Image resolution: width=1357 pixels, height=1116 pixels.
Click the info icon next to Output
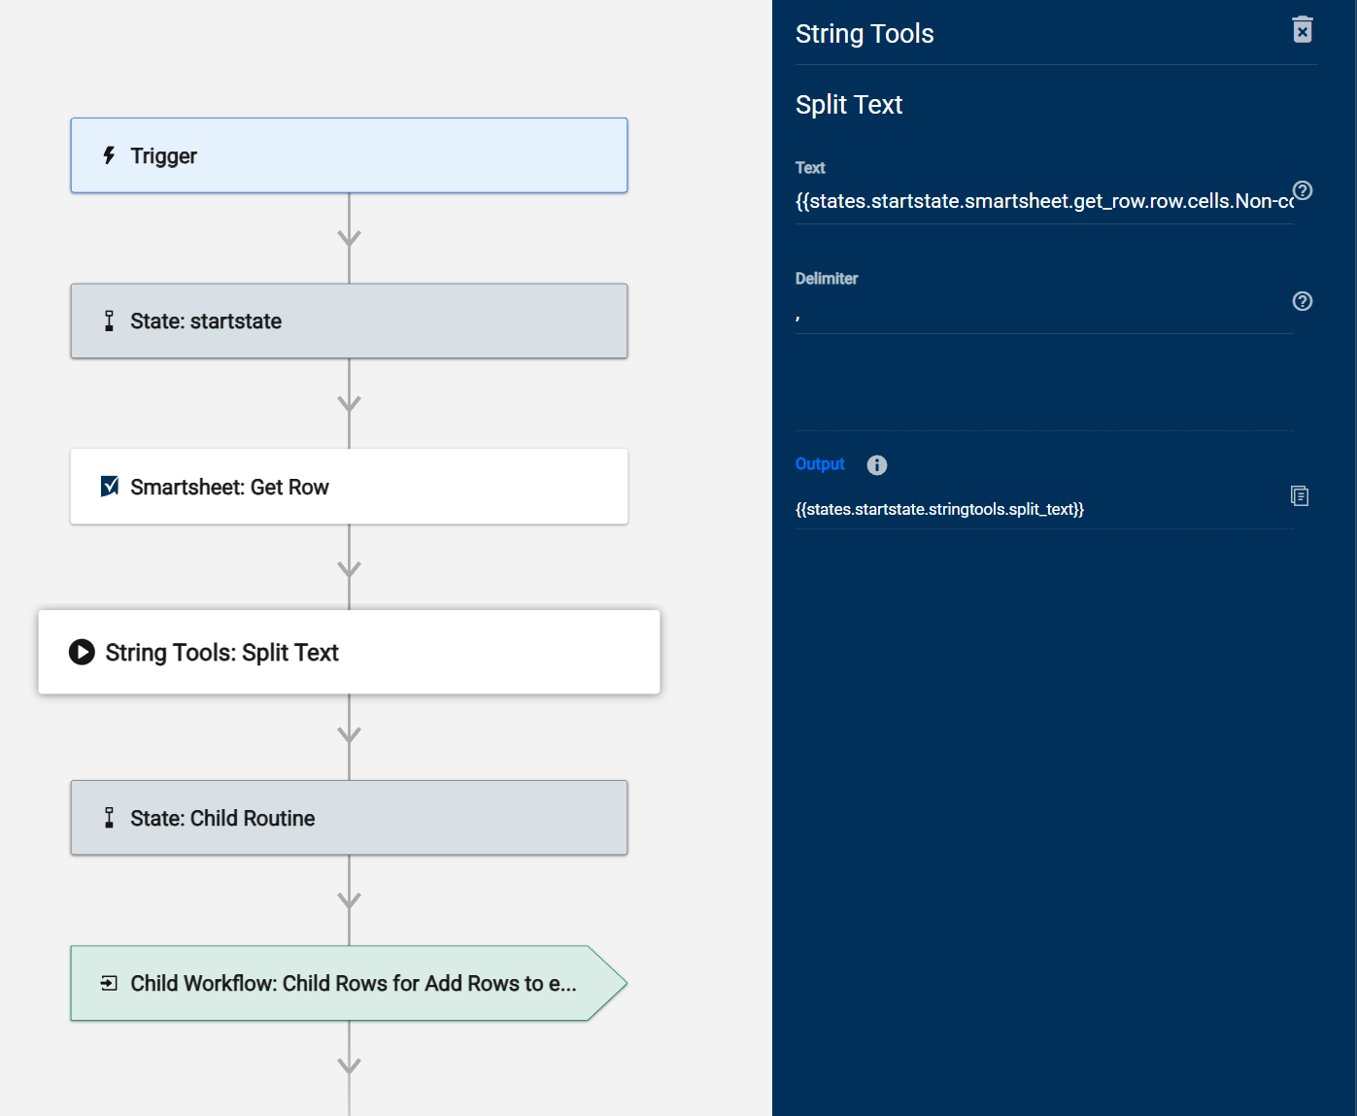tap(877, 465)
